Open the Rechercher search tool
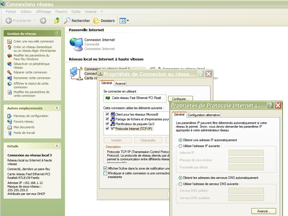The image size is (288, 216). (77, 21)
